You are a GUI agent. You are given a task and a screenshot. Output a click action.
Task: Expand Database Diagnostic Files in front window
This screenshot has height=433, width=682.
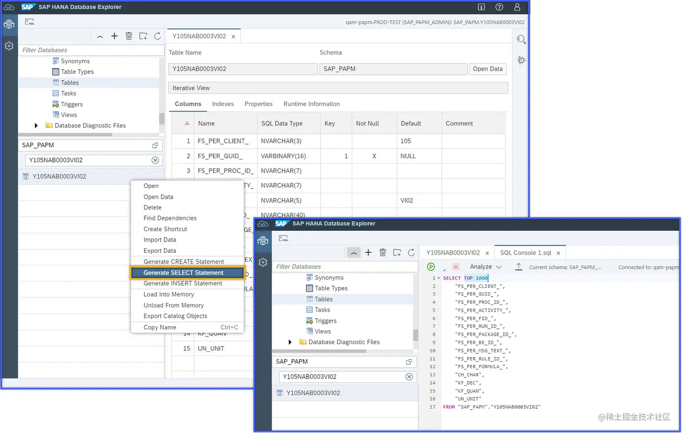click(x=290, y=342)
